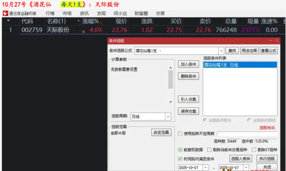Click the 通达信金融终端 logo icon
This screenshot has width=286, height=171.
[5, 13]
